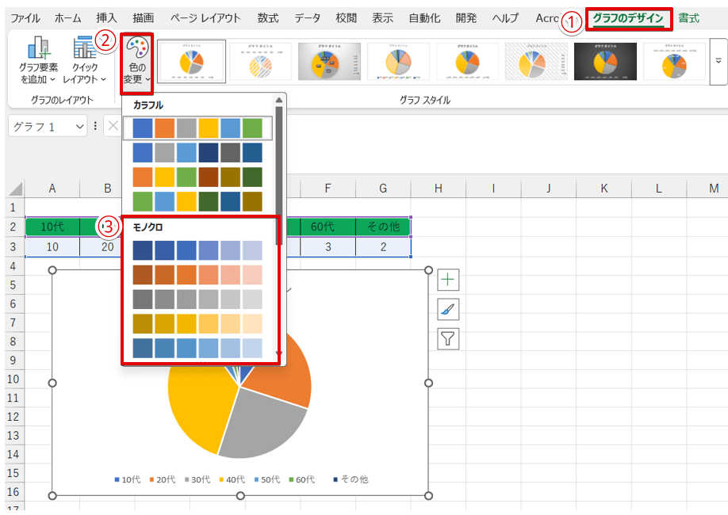Select cell containing その他 header
The width and height of the screenshot is (728, 515).
tap(383, 227)
